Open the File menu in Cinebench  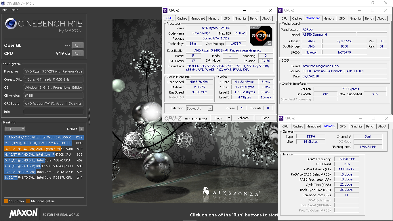(x=5, y=10)
